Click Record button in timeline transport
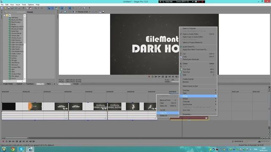Image resolution: width=271 pixels, height=152 pixels. pos(3,141)
